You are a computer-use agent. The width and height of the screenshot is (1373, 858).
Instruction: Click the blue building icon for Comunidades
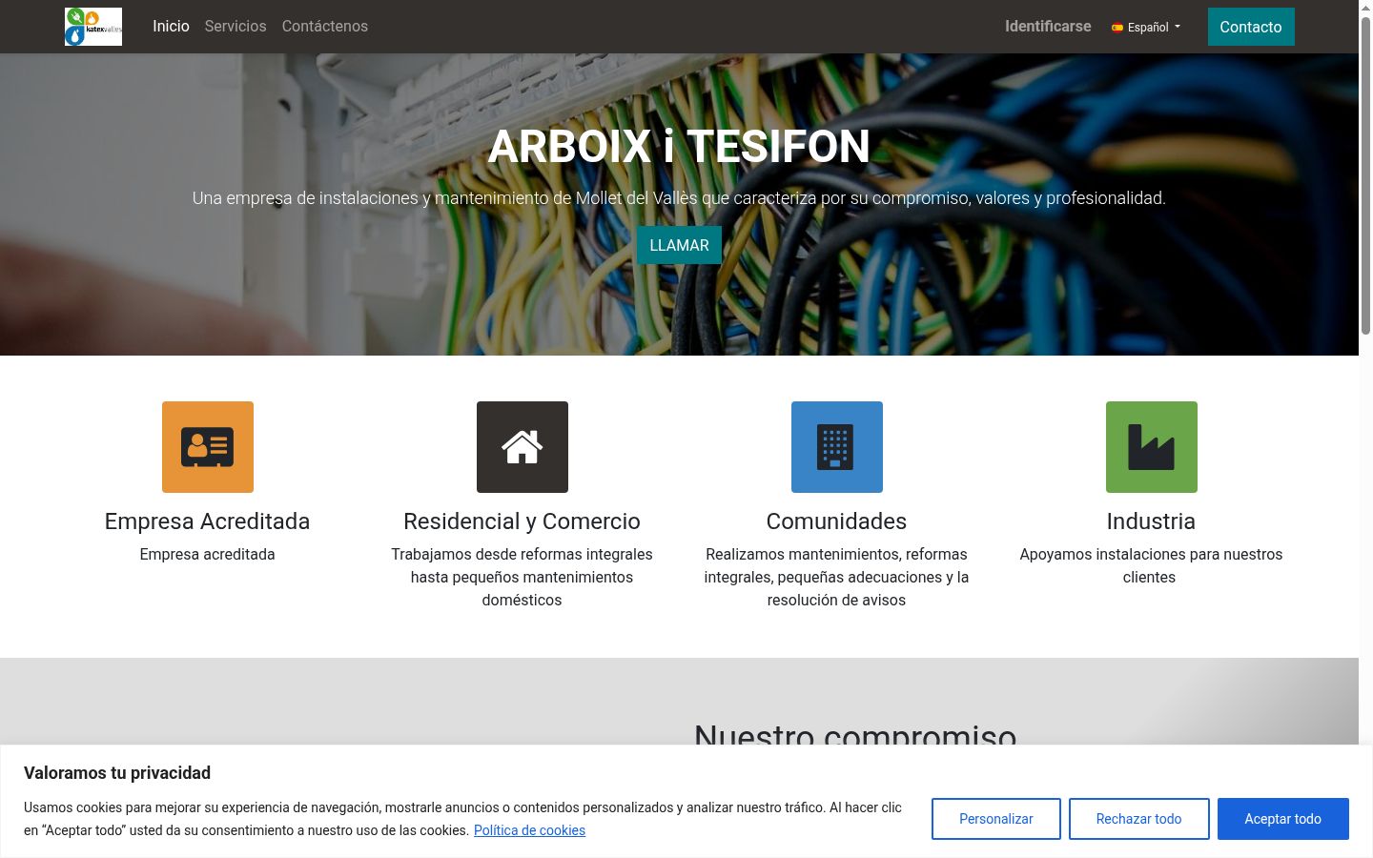coord(837,447)
